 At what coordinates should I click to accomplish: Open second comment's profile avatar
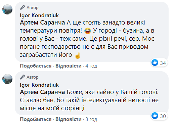pos(7,79)
